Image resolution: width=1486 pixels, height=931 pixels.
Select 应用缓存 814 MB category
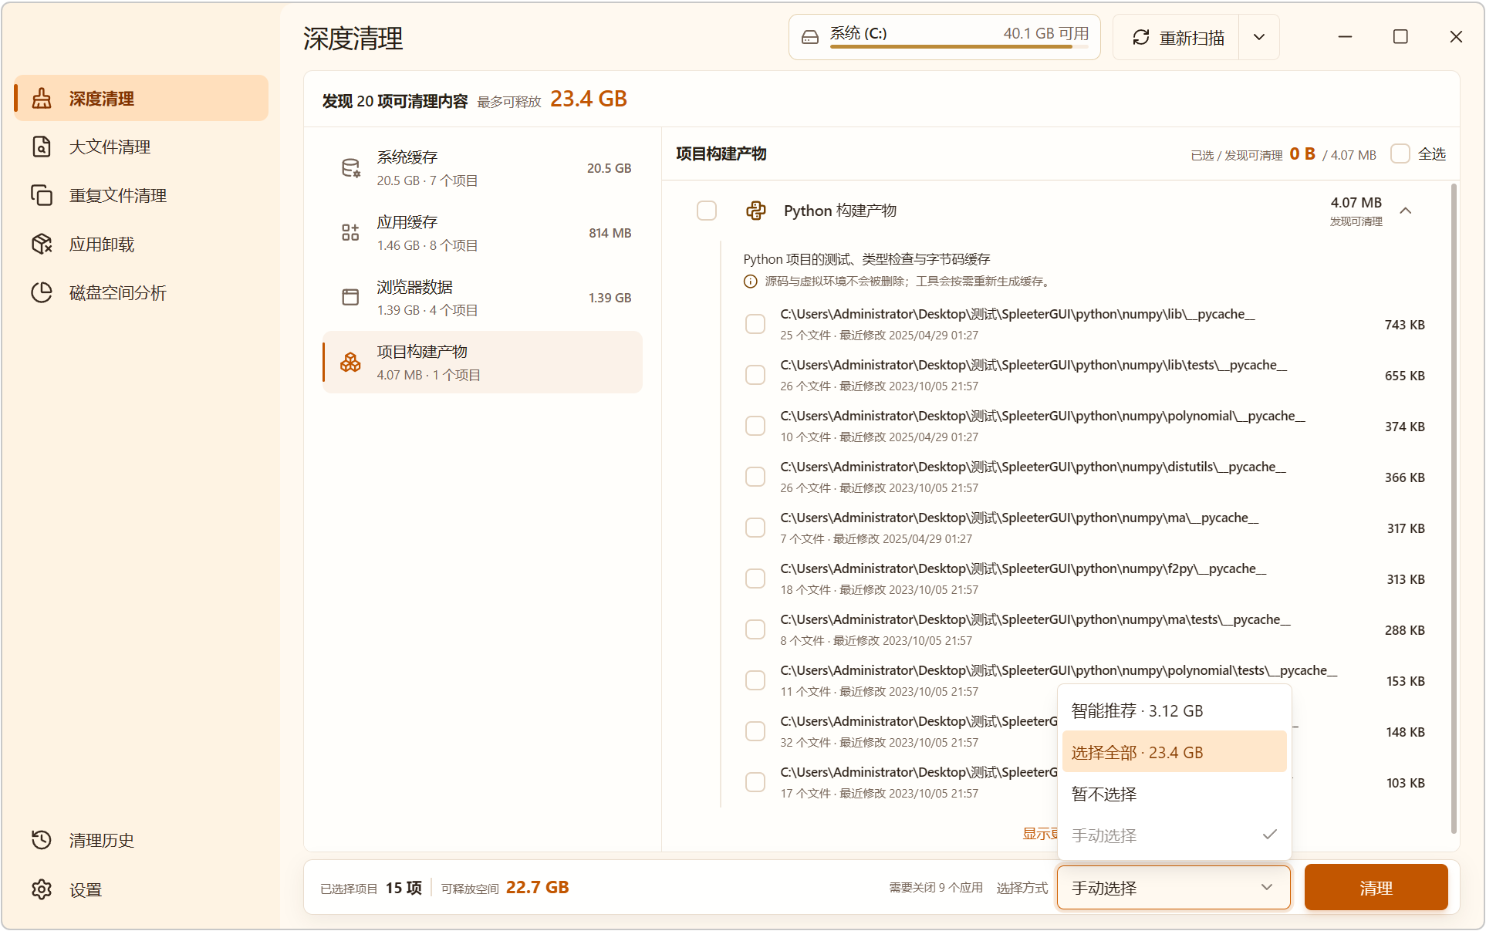click(483, 233)
